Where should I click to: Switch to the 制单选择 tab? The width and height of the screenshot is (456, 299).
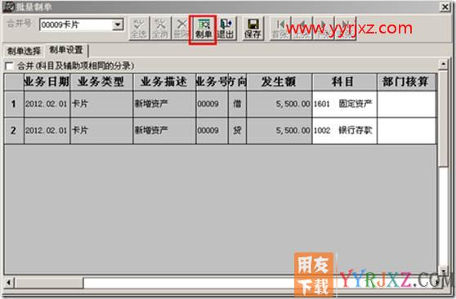[24, 51]
